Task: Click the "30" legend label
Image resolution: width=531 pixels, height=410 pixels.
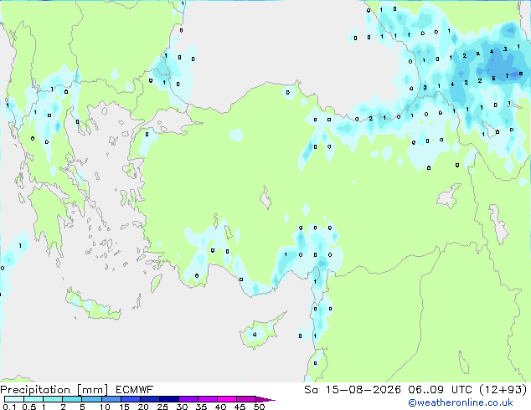Action: click(x=182, y=407)
